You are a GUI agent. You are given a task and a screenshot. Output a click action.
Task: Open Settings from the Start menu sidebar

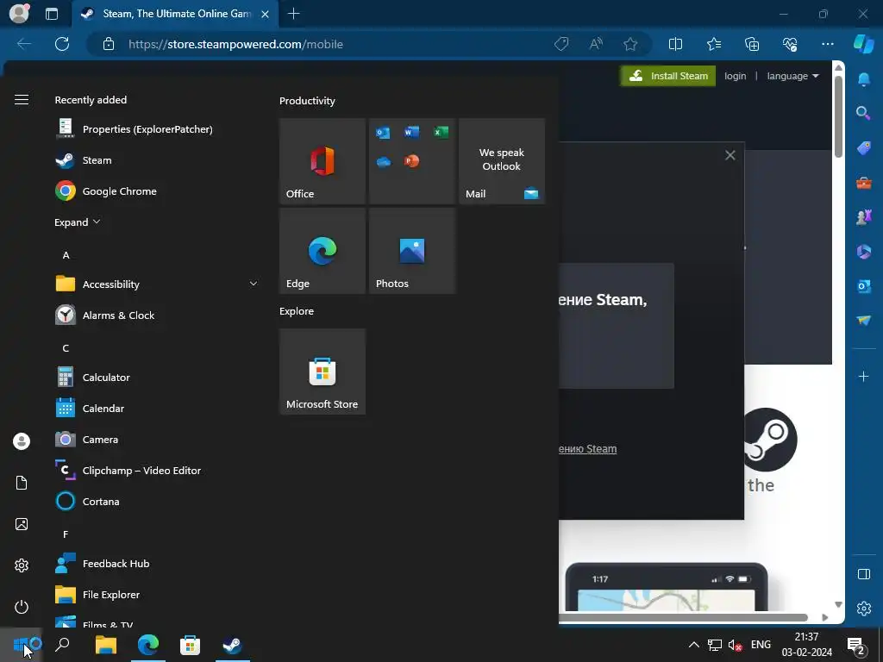(x=22, y=565)
